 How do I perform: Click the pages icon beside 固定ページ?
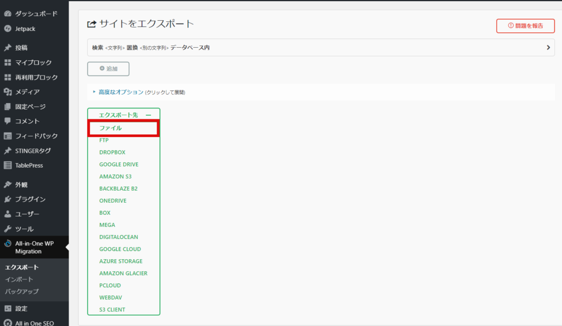pyautogui.click(x=8, y=107)
